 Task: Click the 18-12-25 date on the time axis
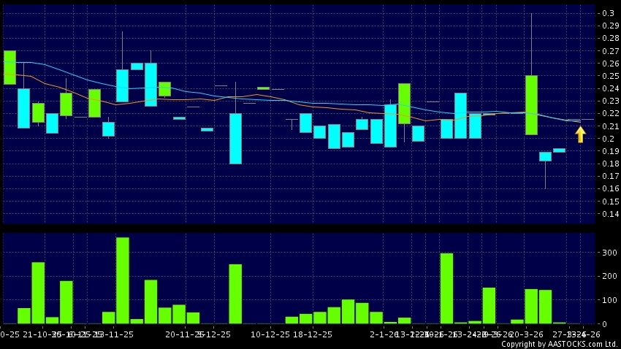coord(313,334)
